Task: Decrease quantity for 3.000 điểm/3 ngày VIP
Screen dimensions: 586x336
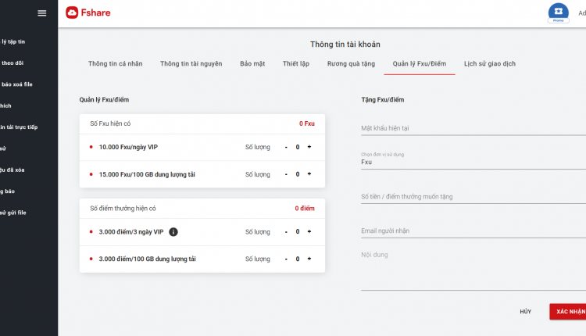Action: pyautogui.click(x=286, y=232)
